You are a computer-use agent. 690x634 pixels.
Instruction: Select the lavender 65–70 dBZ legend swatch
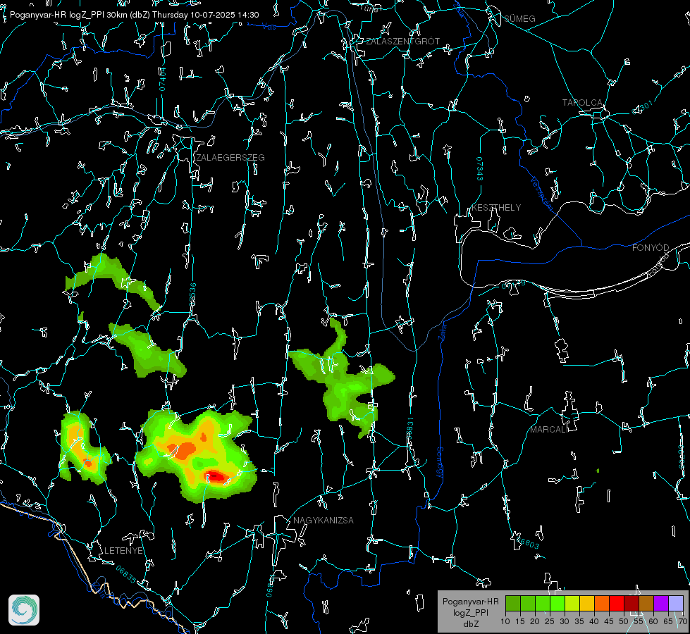[675, 603]
